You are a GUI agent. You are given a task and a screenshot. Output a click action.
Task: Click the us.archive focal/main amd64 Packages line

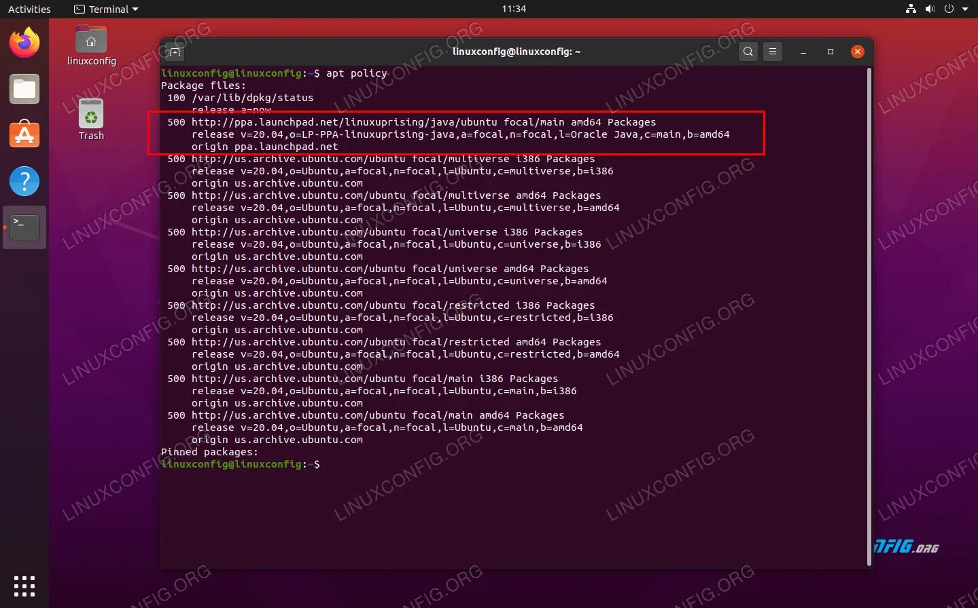366,415
